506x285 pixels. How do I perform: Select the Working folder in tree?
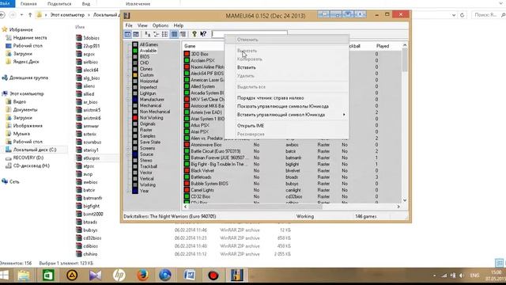[x=148, y=184]
